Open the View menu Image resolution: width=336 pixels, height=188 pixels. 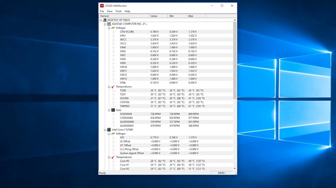(110, 11)
